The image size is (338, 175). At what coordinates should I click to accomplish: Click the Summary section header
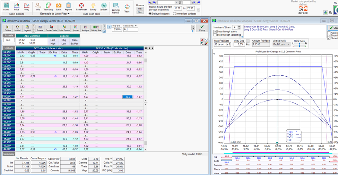(9, 154)
